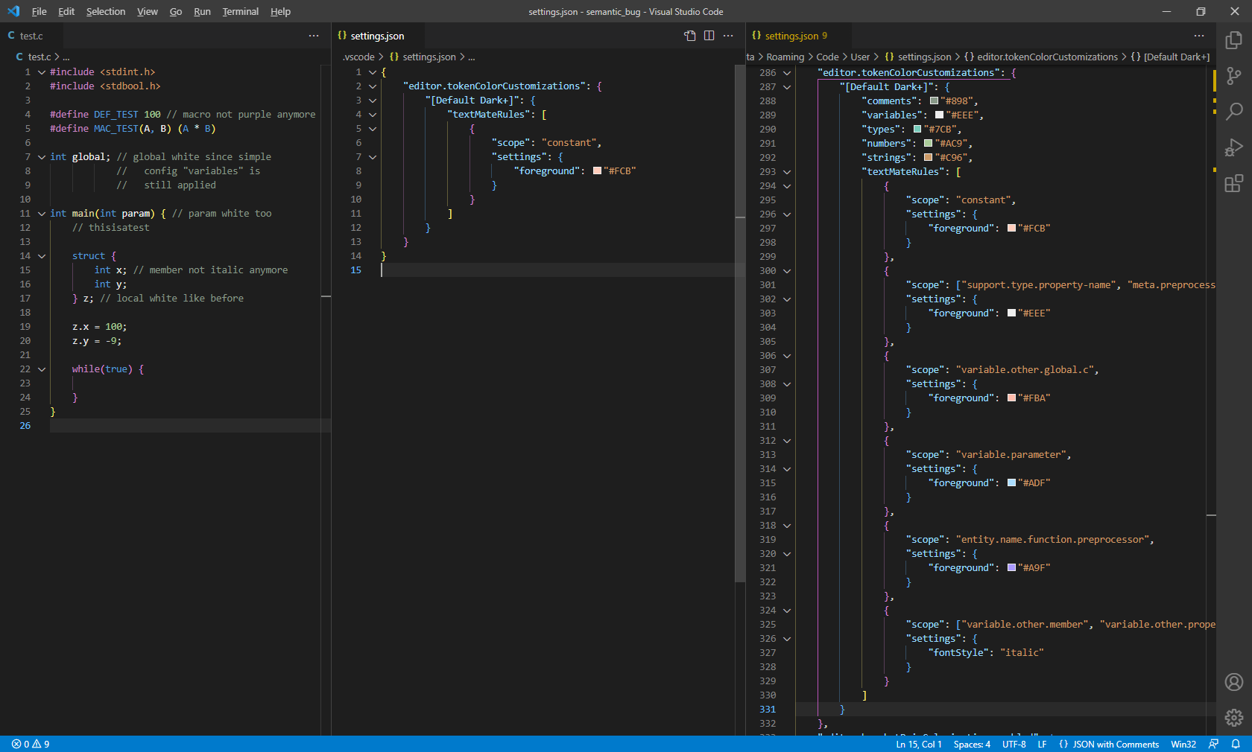This screenshot has height=752, width=1252.
Task: Click the #FBA color swatch
Action: click(1011, 398)
